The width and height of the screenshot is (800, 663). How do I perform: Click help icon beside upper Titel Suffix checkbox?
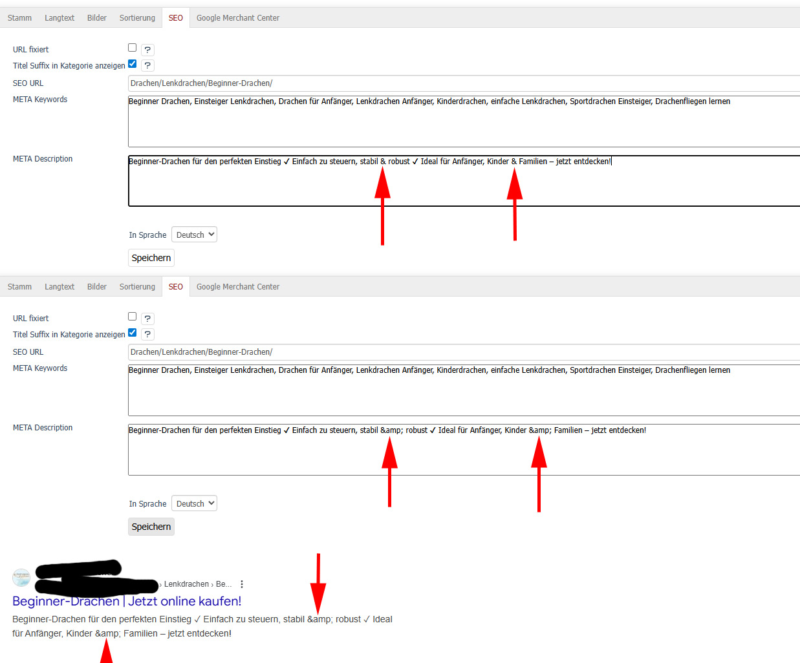pyautogui.click(x=147, y=65)
